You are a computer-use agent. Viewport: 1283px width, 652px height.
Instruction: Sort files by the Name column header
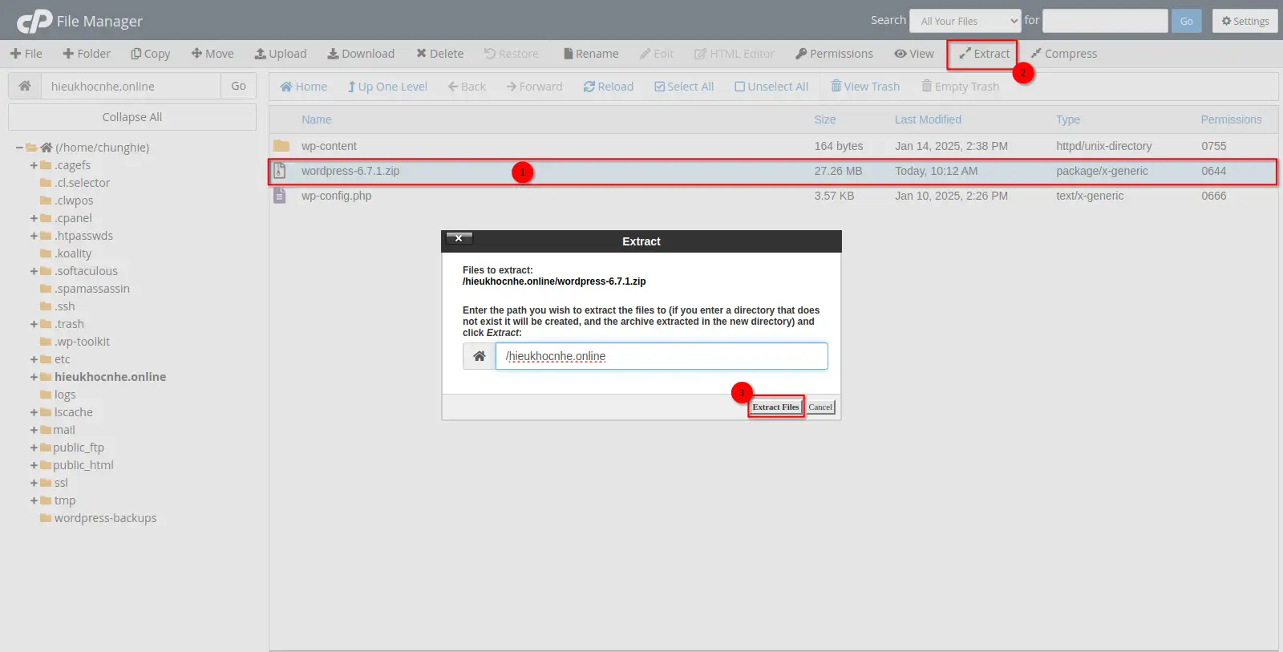[x=316, y=119]
